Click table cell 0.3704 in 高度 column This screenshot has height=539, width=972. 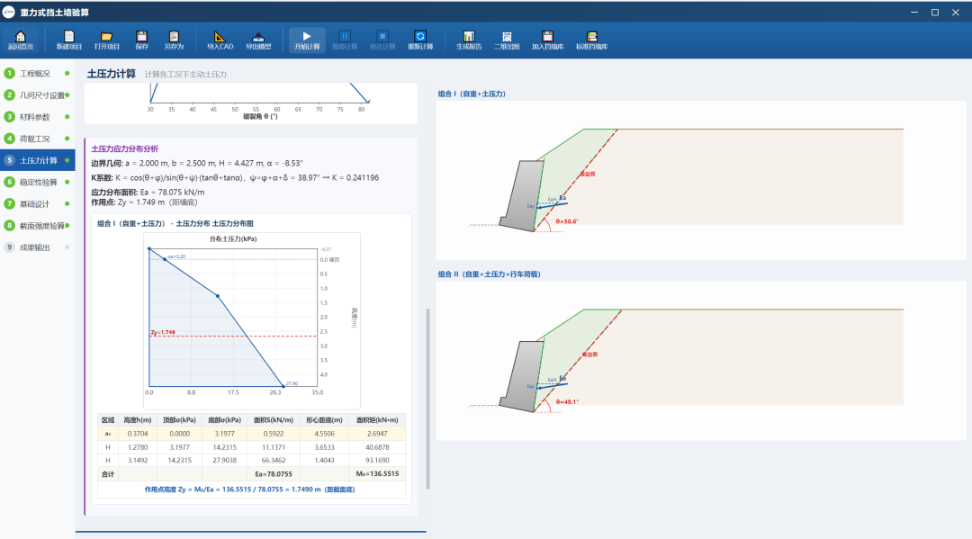138,434
